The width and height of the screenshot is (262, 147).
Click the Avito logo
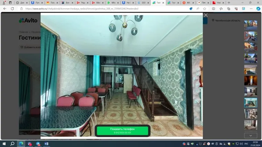tap(28, 20)
